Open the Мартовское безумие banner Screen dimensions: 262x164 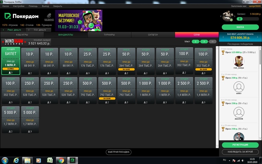coord(79,20)
